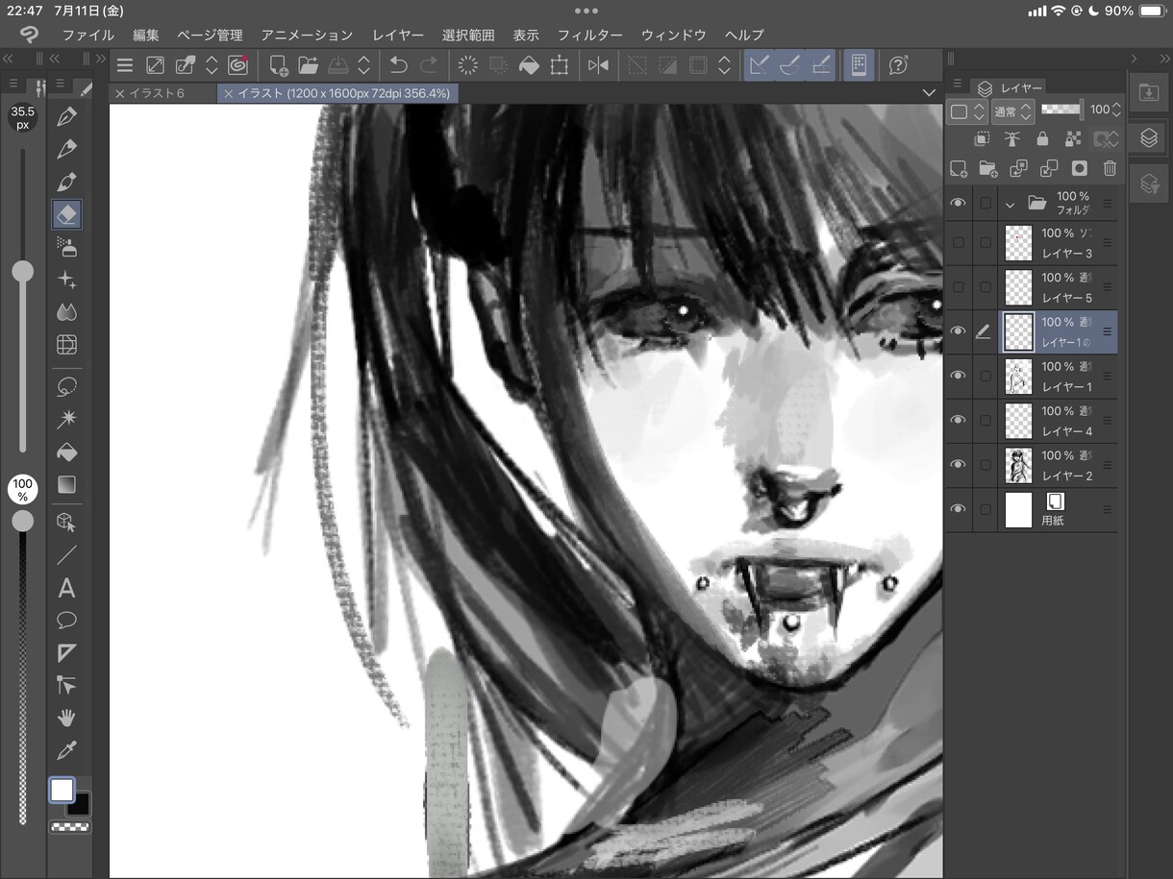This screenshot has height=879, width=1173.
Task: Select the Blend tool with droplet icon
Action: coord(66,312)
